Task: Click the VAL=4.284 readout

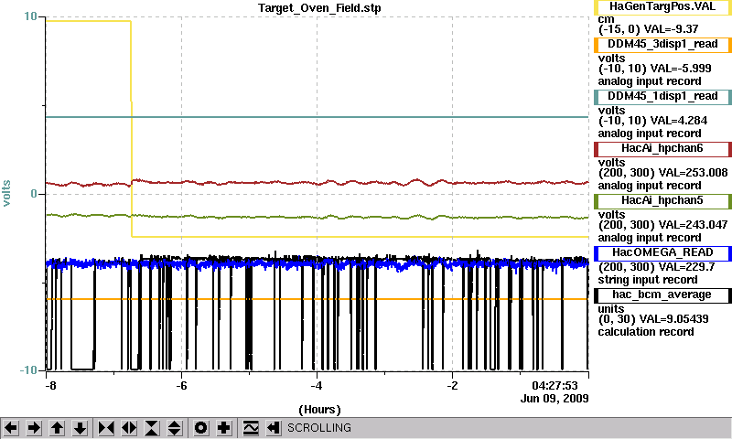Action: tap(678, 121)
